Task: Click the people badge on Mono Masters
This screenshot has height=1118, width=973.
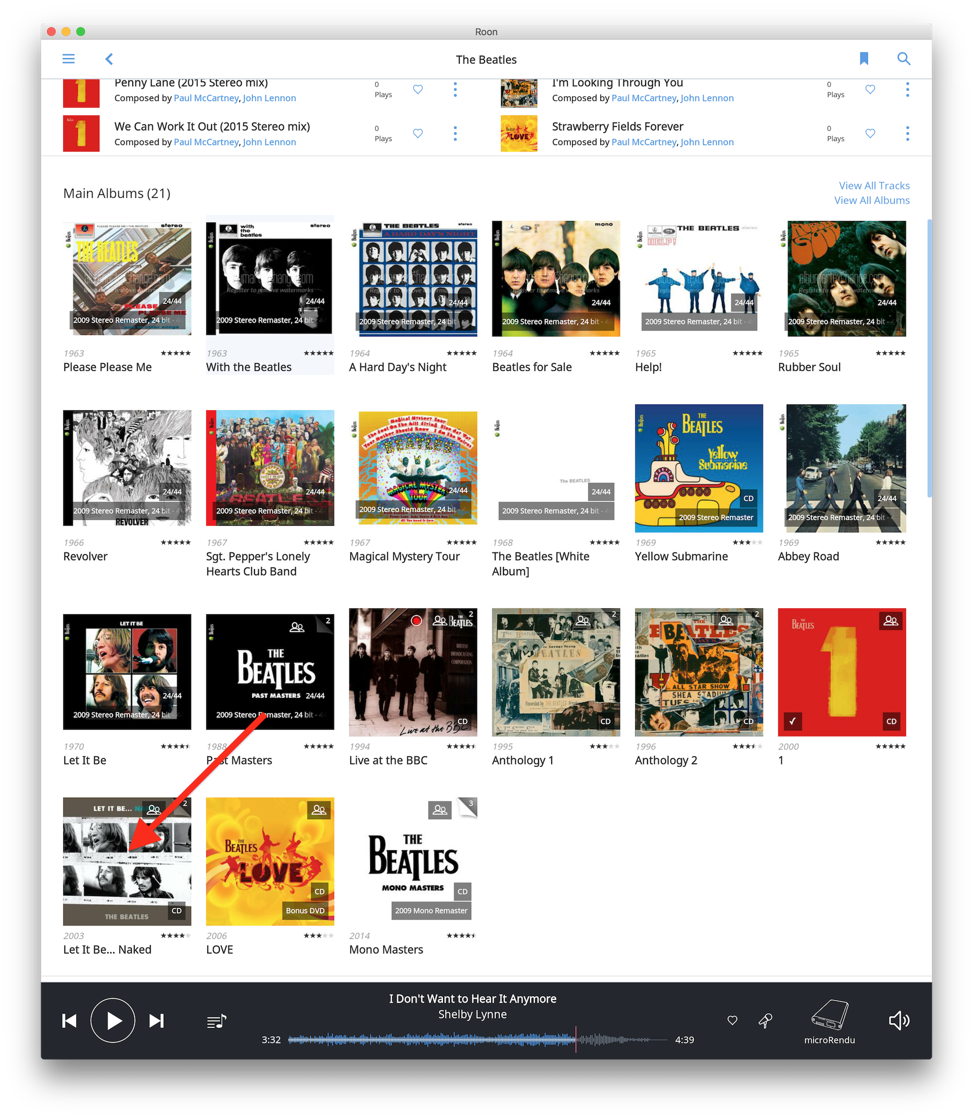Action: (x=440, y=809)
